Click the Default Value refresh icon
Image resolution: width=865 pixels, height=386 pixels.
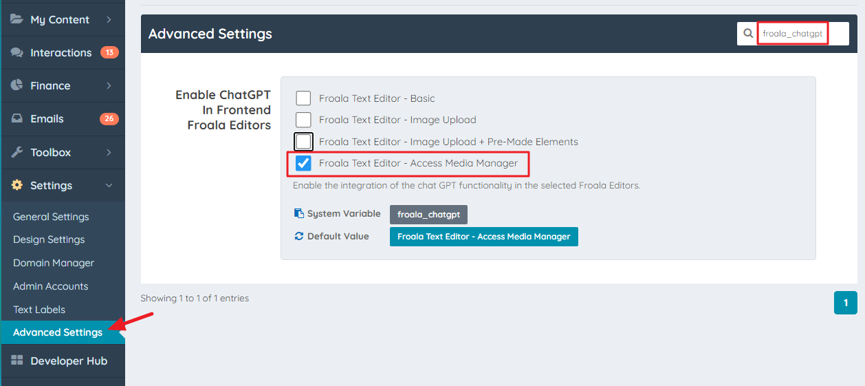(298, 236)
